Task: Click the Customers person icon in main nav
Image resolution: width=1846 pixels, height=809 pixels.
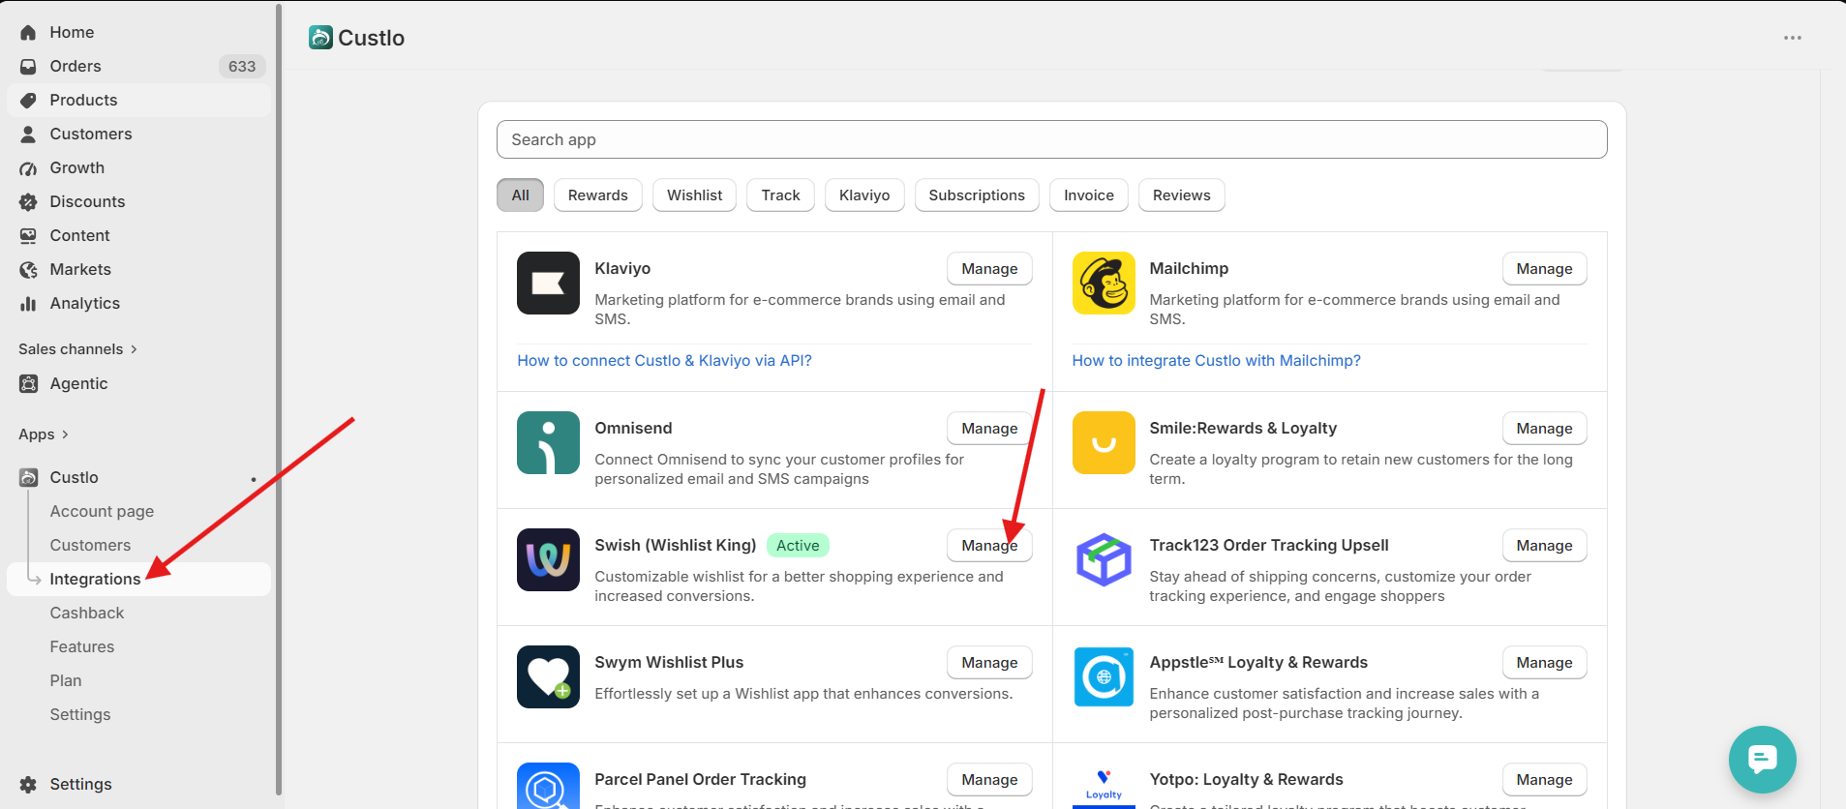Action: coord(29,135)
